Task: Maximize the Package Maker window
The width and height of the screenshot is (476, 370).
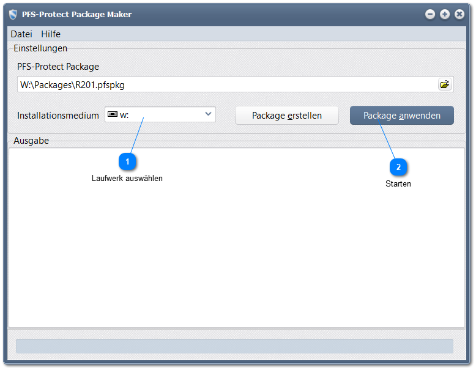Action: 445,14
